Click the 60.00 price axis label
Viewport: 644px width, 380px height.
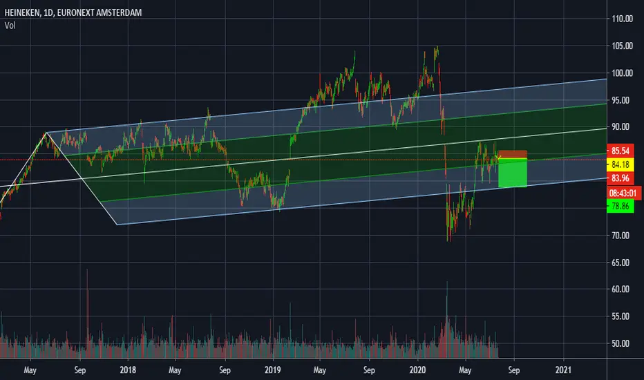pyautogui.click(x=621, y=289)
